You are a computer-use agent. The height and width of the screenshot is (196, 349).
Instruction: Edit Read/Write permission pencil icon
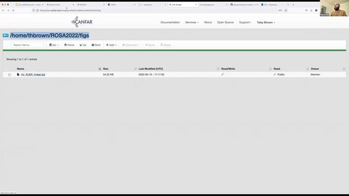(222, 75)
